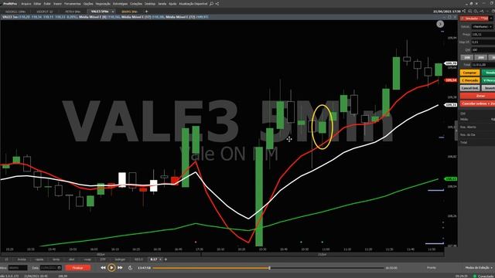Click the yellow C Mercado button
Viewport: 495px width, 278px height.
pos(469,80)
